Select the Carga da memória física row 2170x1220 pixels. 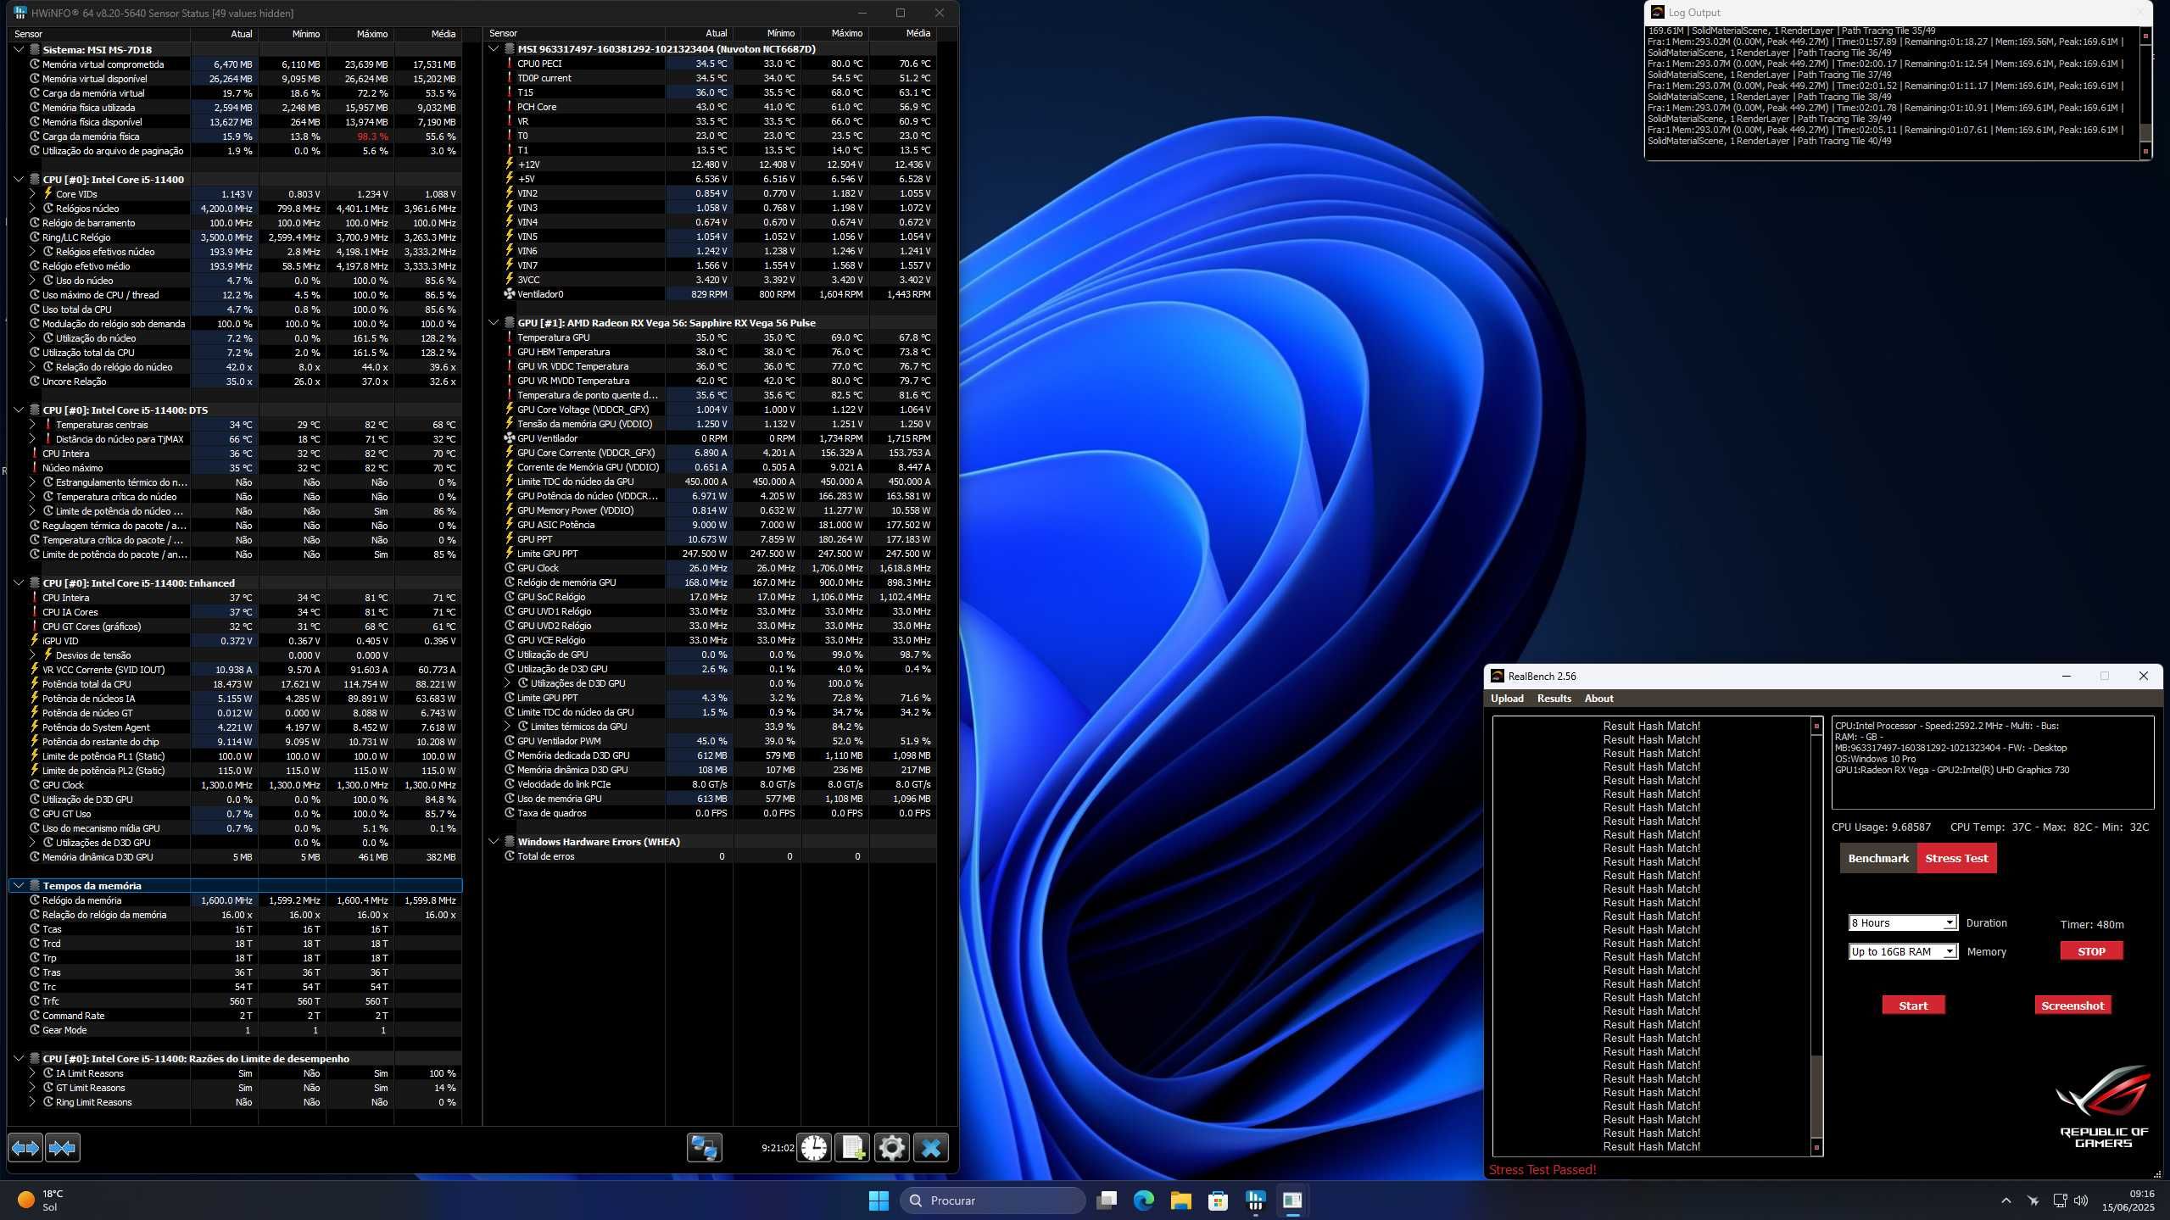coord(235,136)
